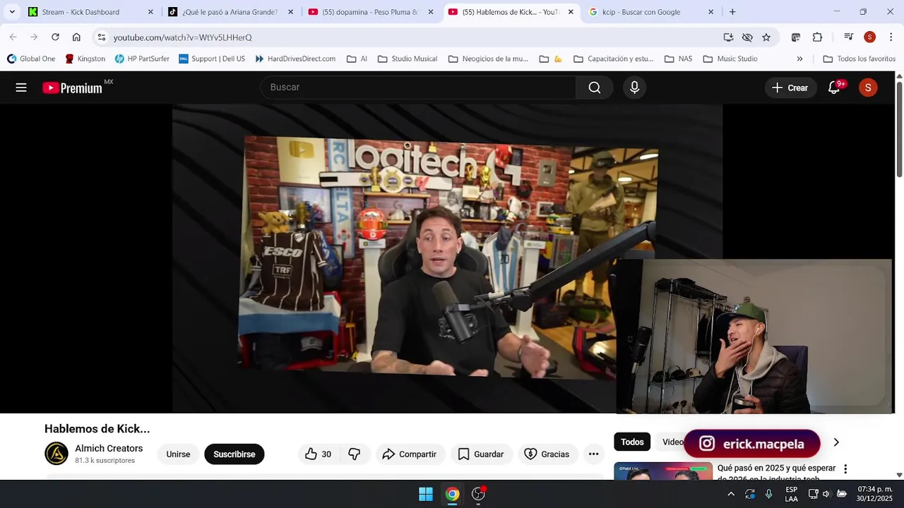Open Chrome media controls icon
Image resolution: width=904 pixels, height=508 pixels.
(x=849, y=37)
